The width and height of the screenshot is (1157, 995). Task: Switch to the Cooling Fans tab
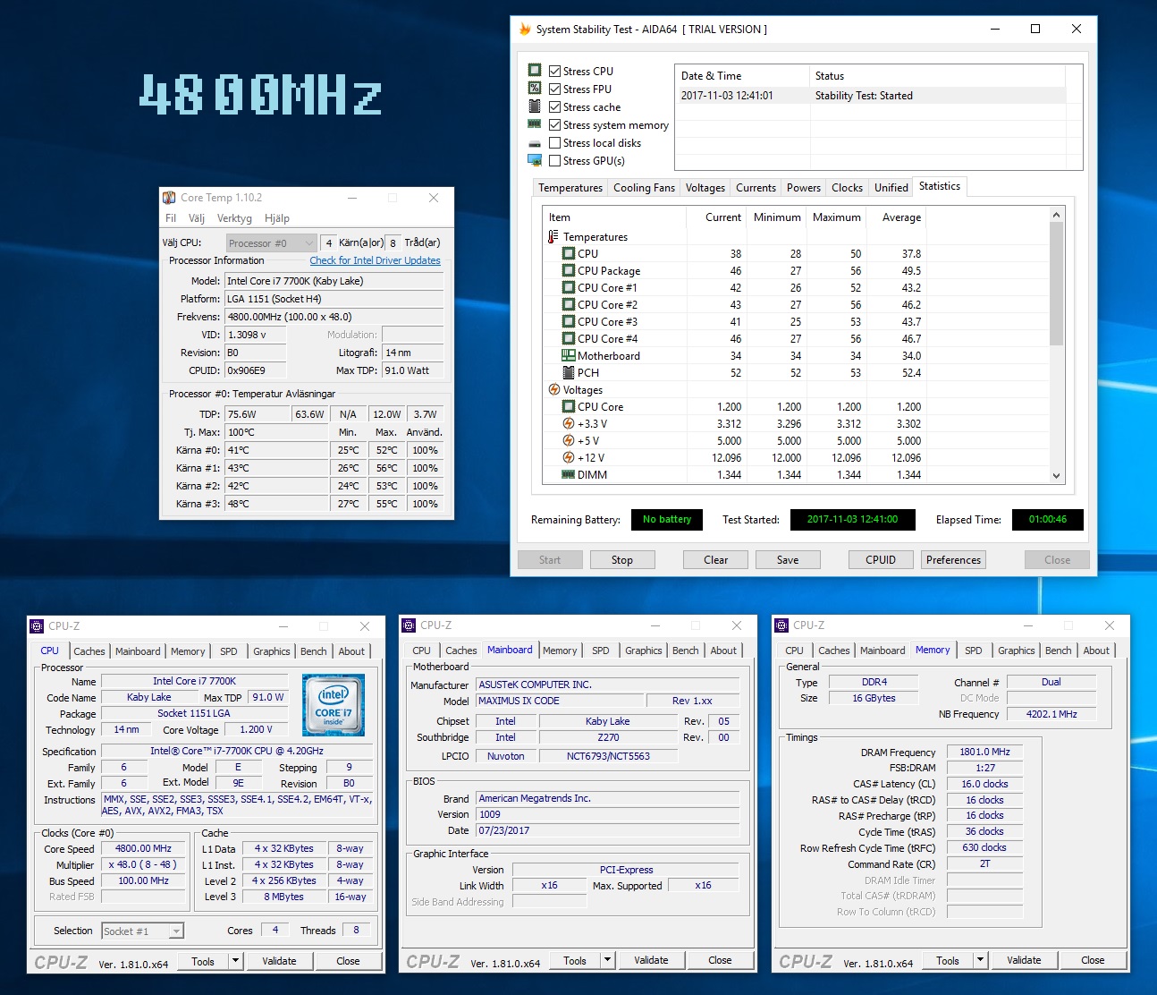[644, 188]
